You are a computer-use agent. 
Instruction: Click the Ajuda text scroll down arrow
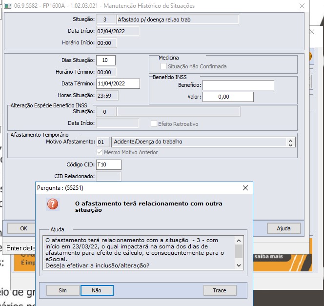coord(239,265)
